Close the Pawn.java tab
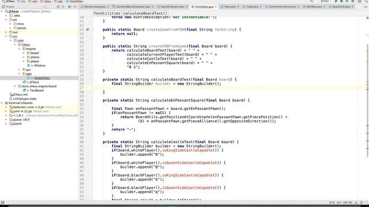This screenshot has height=207, width=369. click(238, 7)
